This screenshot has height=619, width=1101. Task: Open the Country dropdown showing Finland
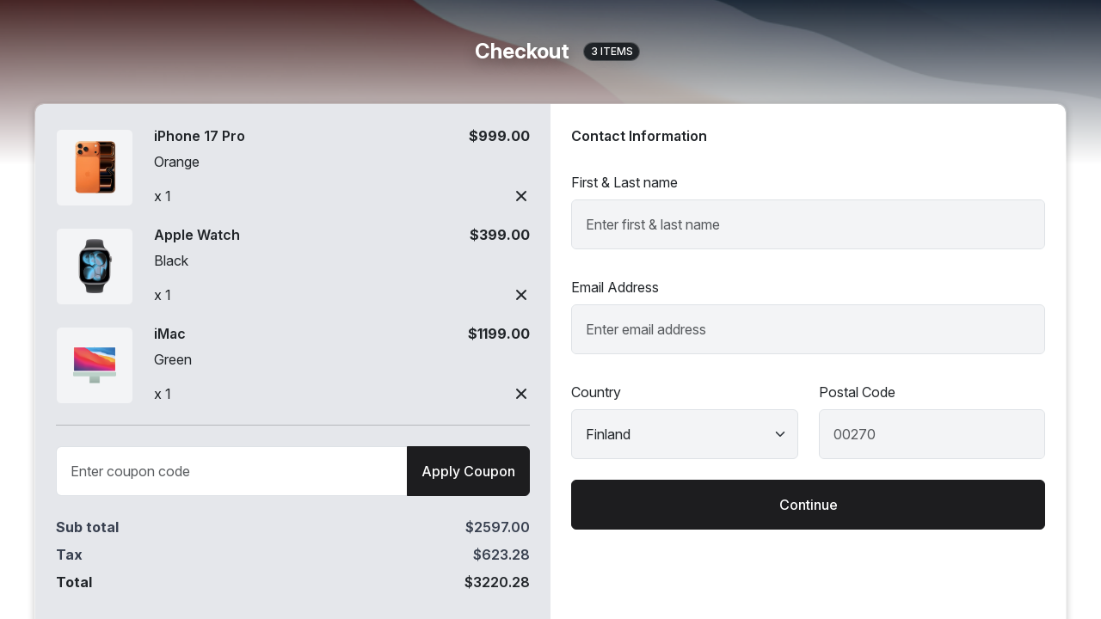[x=685, y=434]
